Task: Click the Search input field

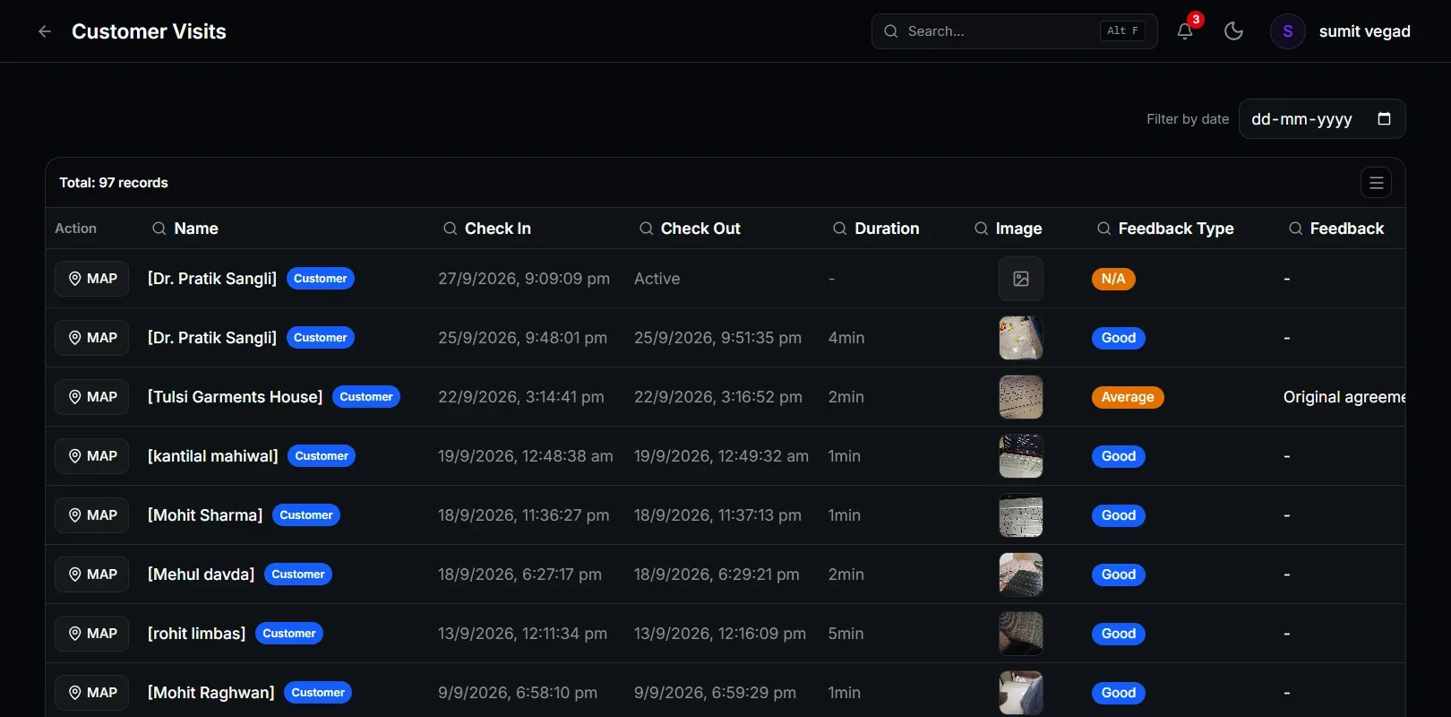Action: point(1014,31)
